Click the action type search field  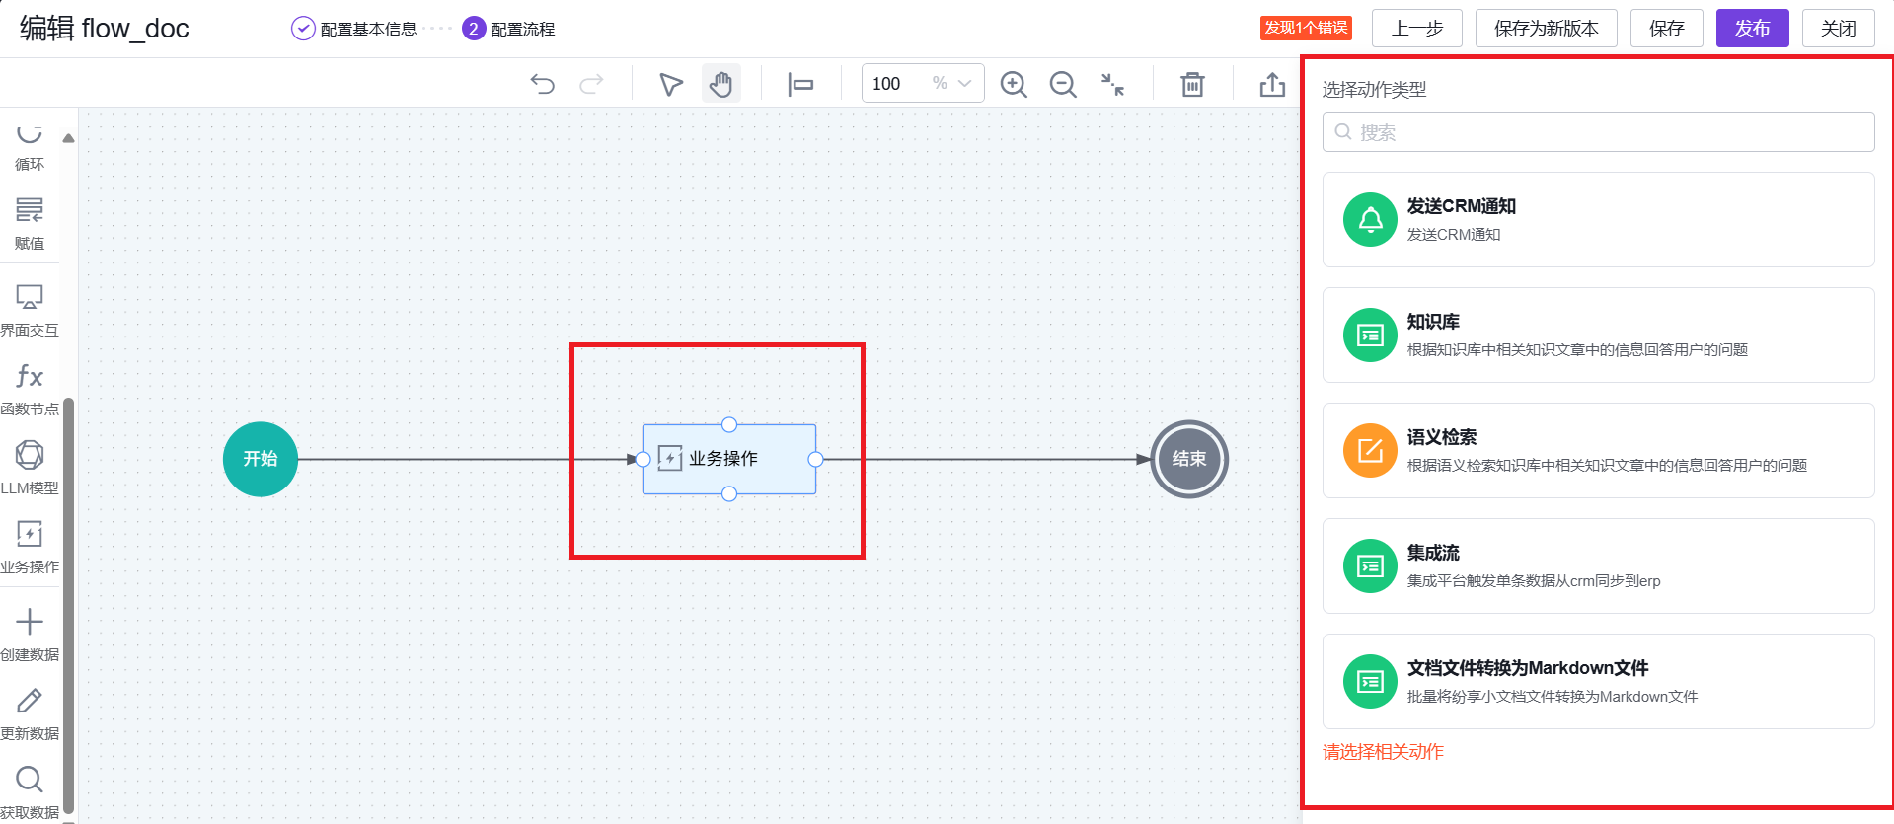pos(1598,132)
